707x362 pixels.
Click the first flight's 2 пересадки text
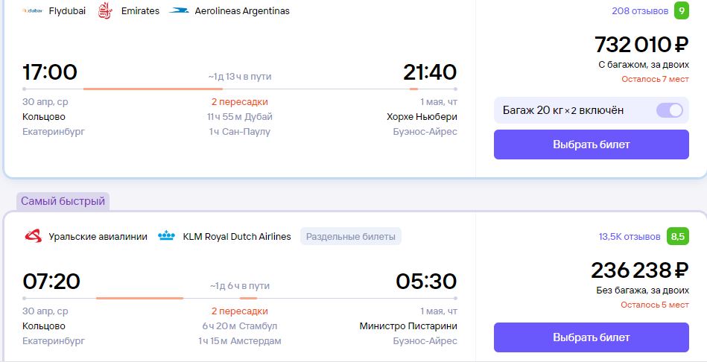[239, 102]
